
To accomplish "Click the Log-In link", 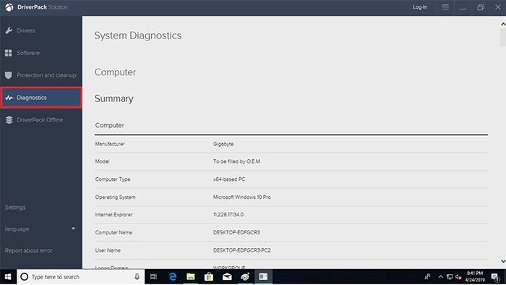I will [x=420, y=7].
